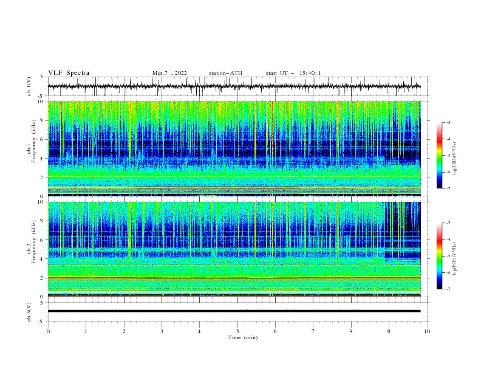Click the "VLF Spectra" plot title
This screenshot has height=372, width=481.
pos(69,73)
